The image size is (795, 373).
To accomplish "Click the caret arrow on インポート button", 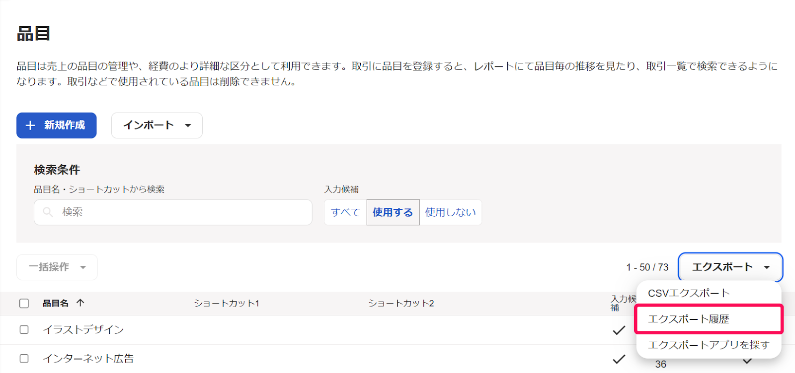I will (x=188, y=125).
